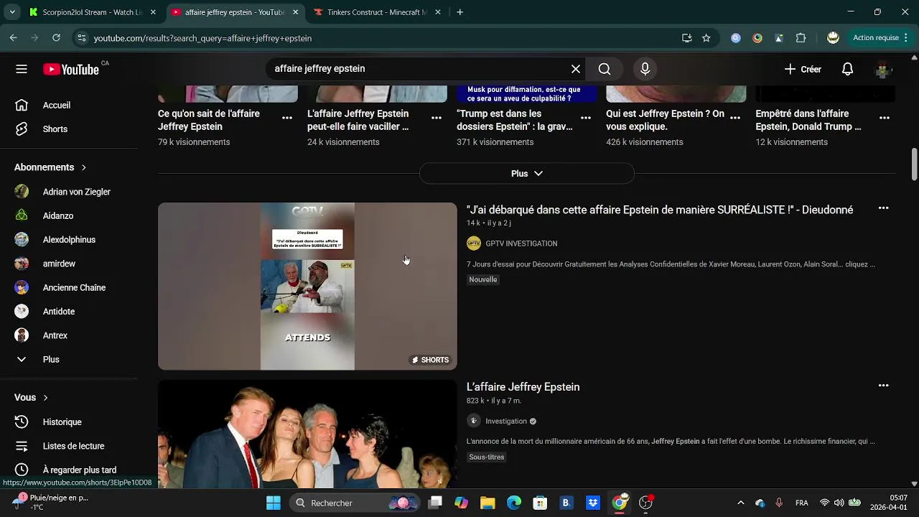Open video 'Qui est Jeffrey Epstein ? On vous explique.'
This screenshot has width=919, height=517.
[665, 120]
